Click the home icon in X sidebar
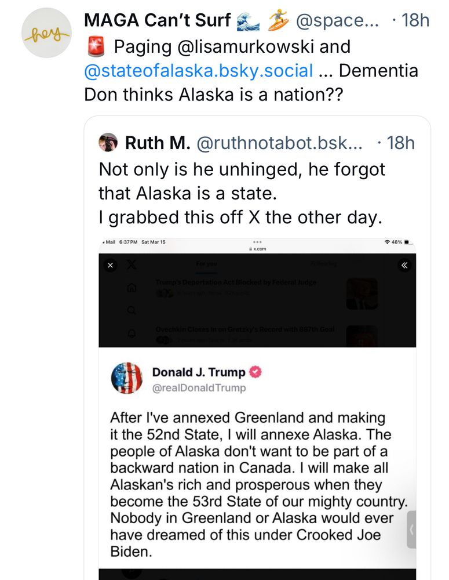The width and height of the screenshot is (449, 580). pyautogui.click(x=132, y=288)
